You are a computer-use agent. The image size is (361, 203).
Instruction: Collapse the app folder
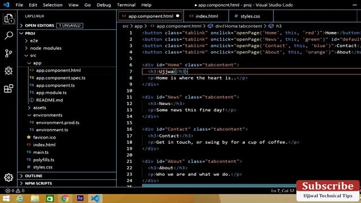(37, 63)
